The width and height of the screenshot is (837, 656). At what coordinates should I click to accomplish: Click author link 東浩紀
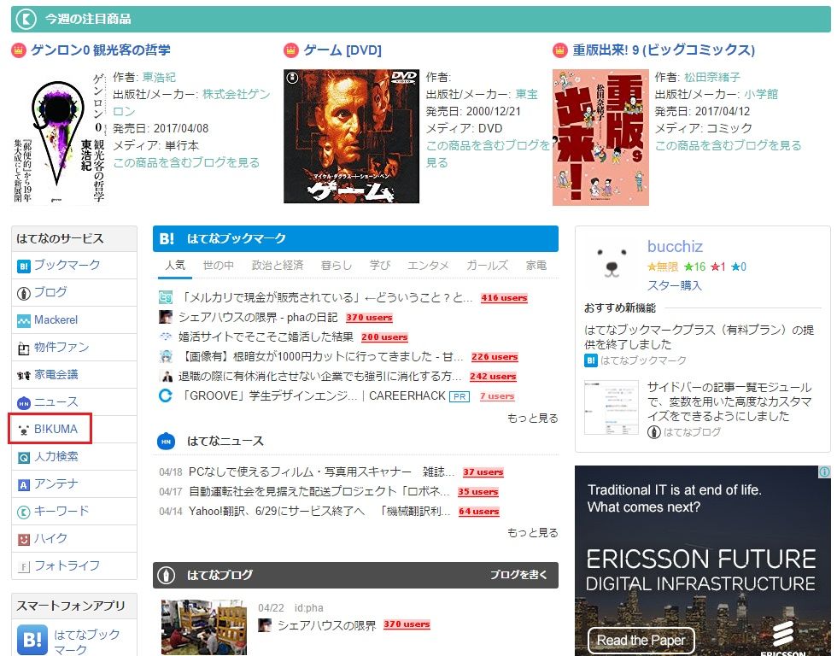click(x=159, y=78)
